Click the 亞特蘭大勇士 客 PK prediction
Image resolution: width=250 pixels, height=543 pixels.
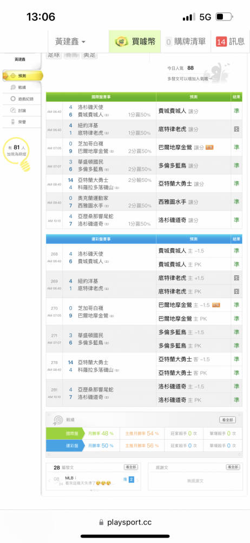(183, 373)
